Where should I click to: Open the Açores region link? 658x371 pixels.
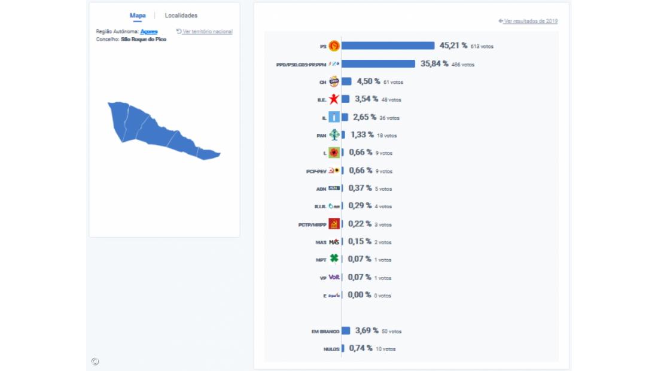pos(149,32)
